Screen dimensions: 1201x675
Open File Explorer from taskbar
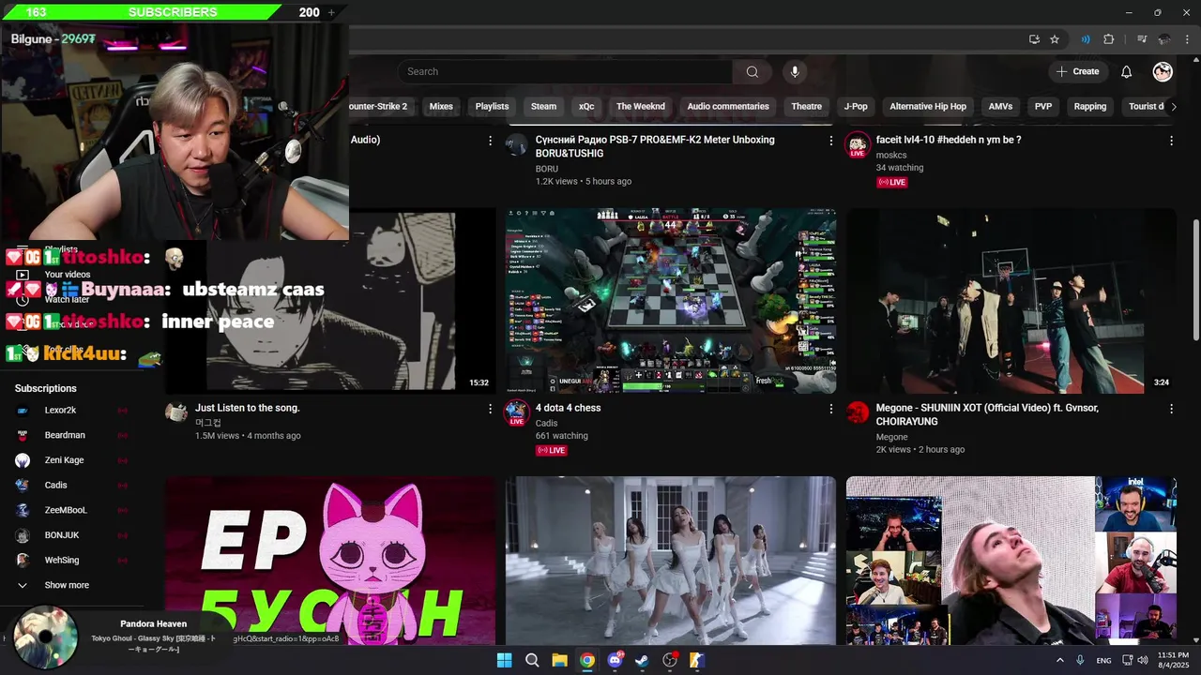pos(559,660)
